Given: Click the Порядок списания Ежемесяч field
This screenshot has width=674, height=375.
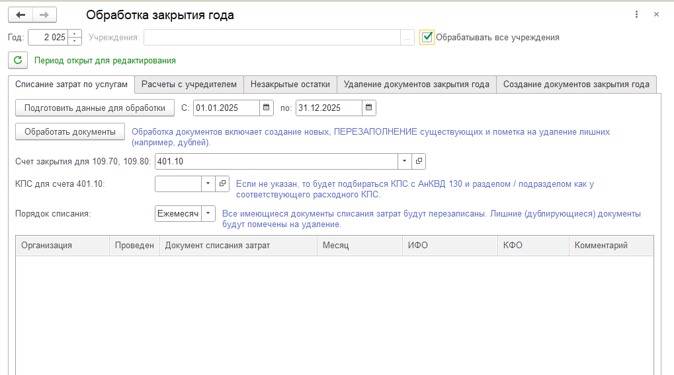Looking at the screenshot, I should tap(179, 213).
